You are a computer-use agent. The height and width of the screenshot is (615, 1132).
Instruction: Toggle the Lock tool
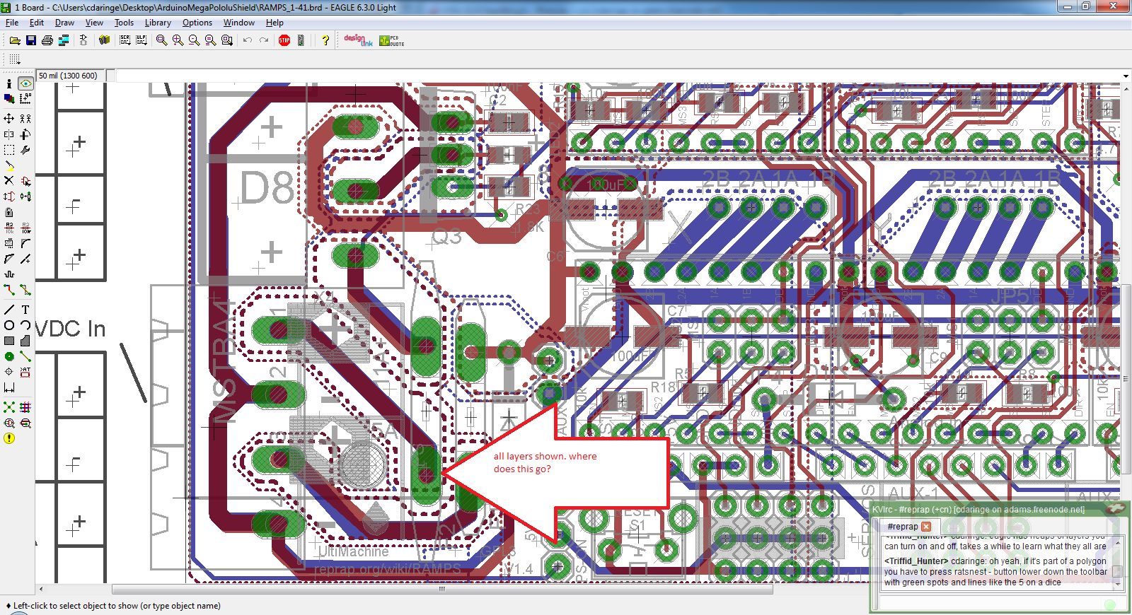coord(9,212)
